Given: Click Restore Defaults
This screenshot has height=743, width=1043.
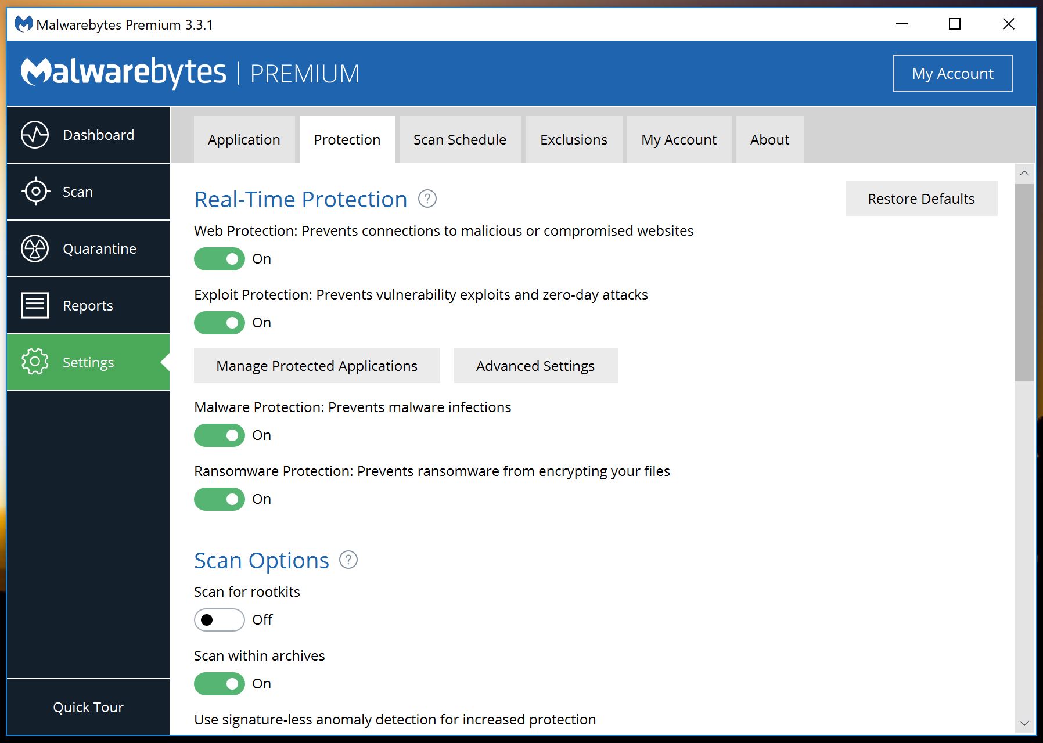Looking at the screenshot, I should [x=920, y=199].
